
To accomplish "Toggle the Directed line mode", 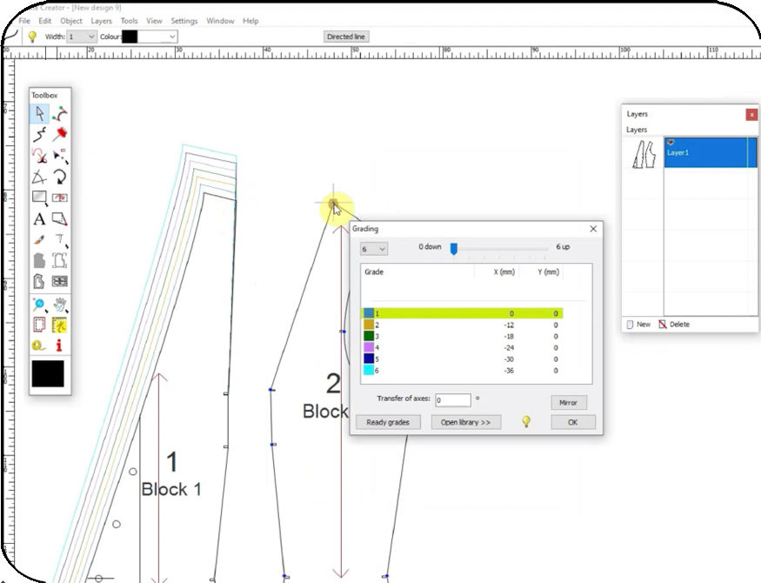I will pyautogui.click(x=345, y=37).
